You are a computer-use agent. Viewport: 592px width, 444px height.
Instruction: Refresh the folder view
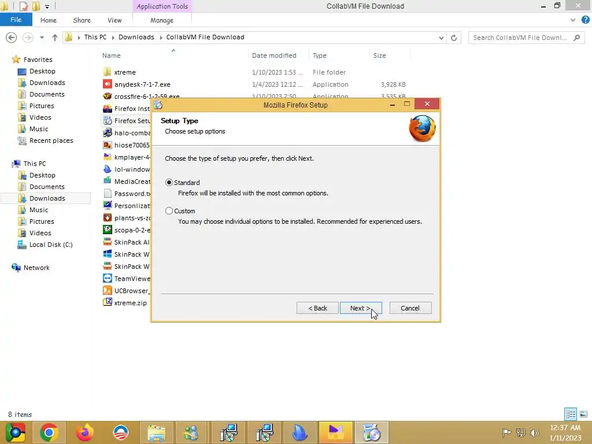point(454,38)
